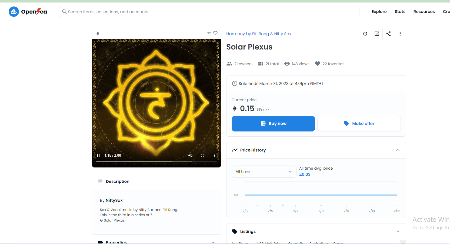The width and height of the screenshot is (450, 244).
Task: Favorite the item with the heart icon
Action: pyautogui.click(x=215, y=33)
